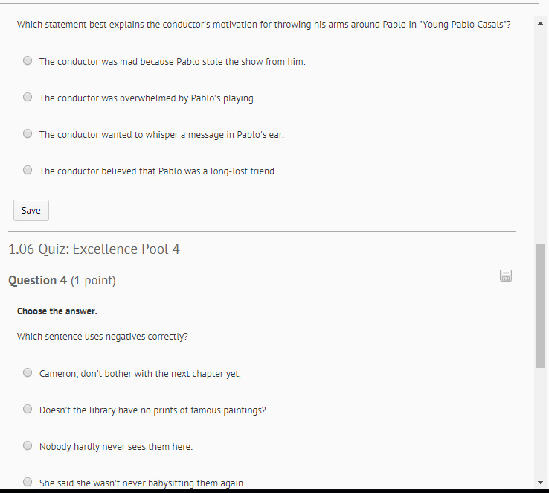Screen dimensions: 549x493
Task: Select 'She said she wasn't never babysitting' option
Action: click(x=28, y=482)
